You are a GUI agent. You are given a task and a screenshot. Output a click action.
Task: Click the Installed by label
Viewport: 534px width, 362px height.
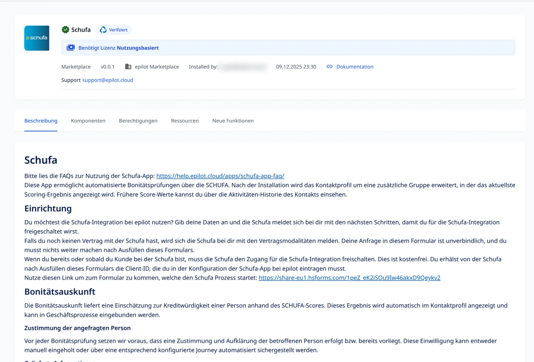point(203,67)
